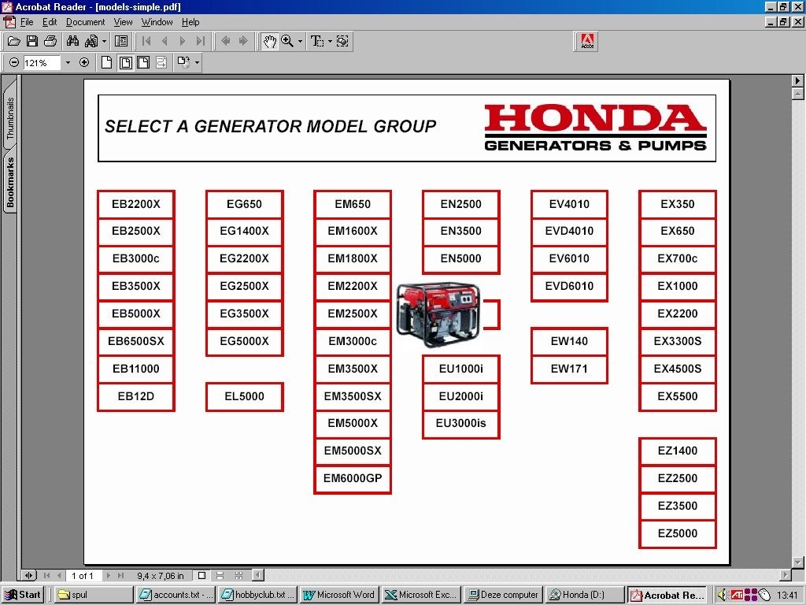
Task: Select the EL5000 generator model
Action: click(x=244, y=397)
